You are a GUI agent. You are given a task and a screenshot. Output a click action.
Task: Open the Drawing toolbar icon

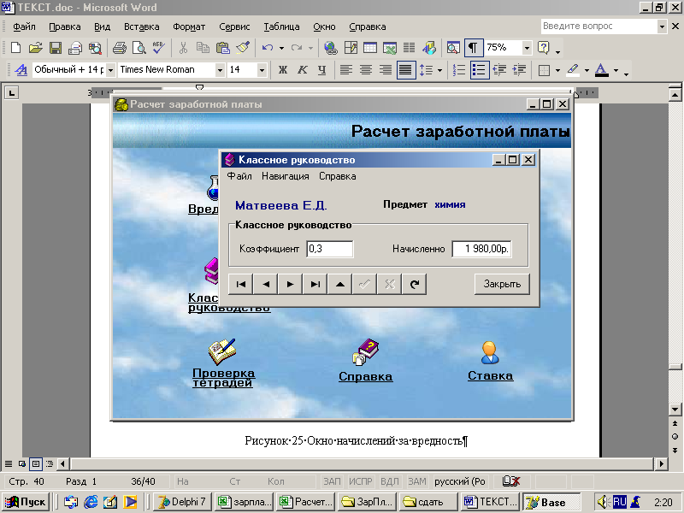[429, 48]
